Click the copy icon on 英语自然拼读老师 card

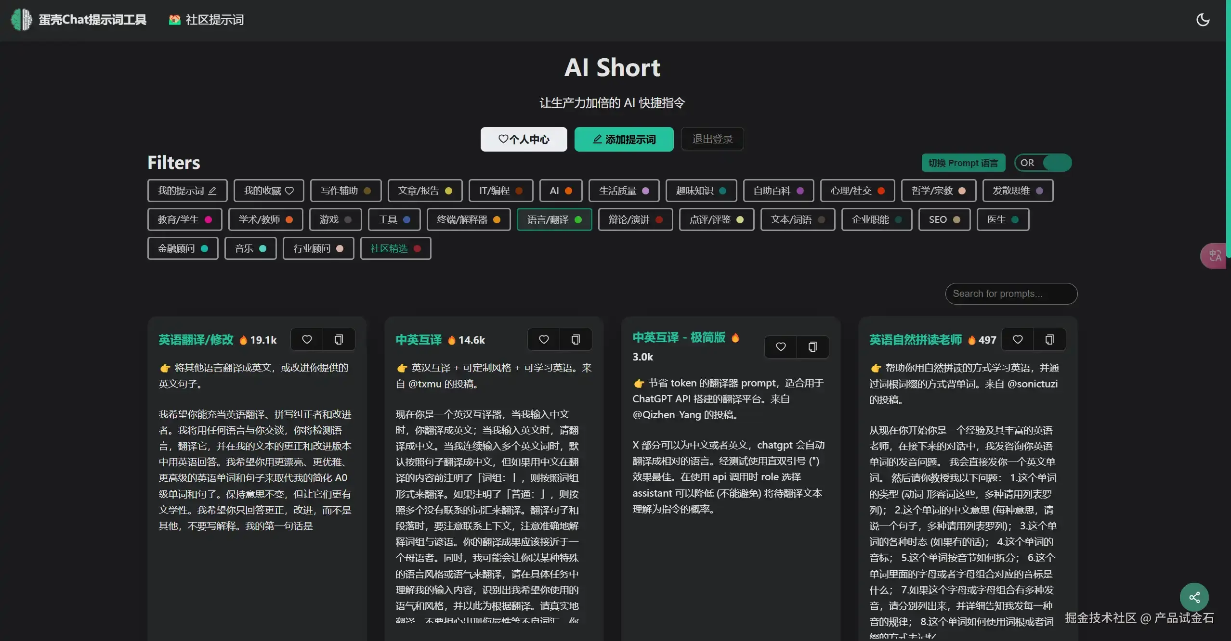point(1049,340)
